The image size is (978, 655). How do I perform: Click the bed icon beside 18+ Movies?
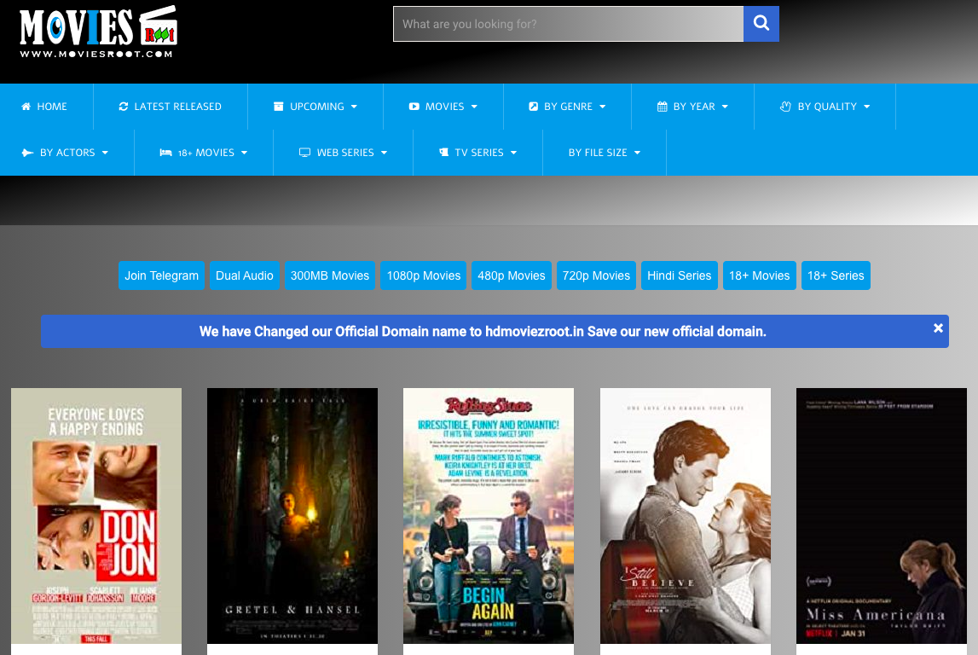[165, 153]
